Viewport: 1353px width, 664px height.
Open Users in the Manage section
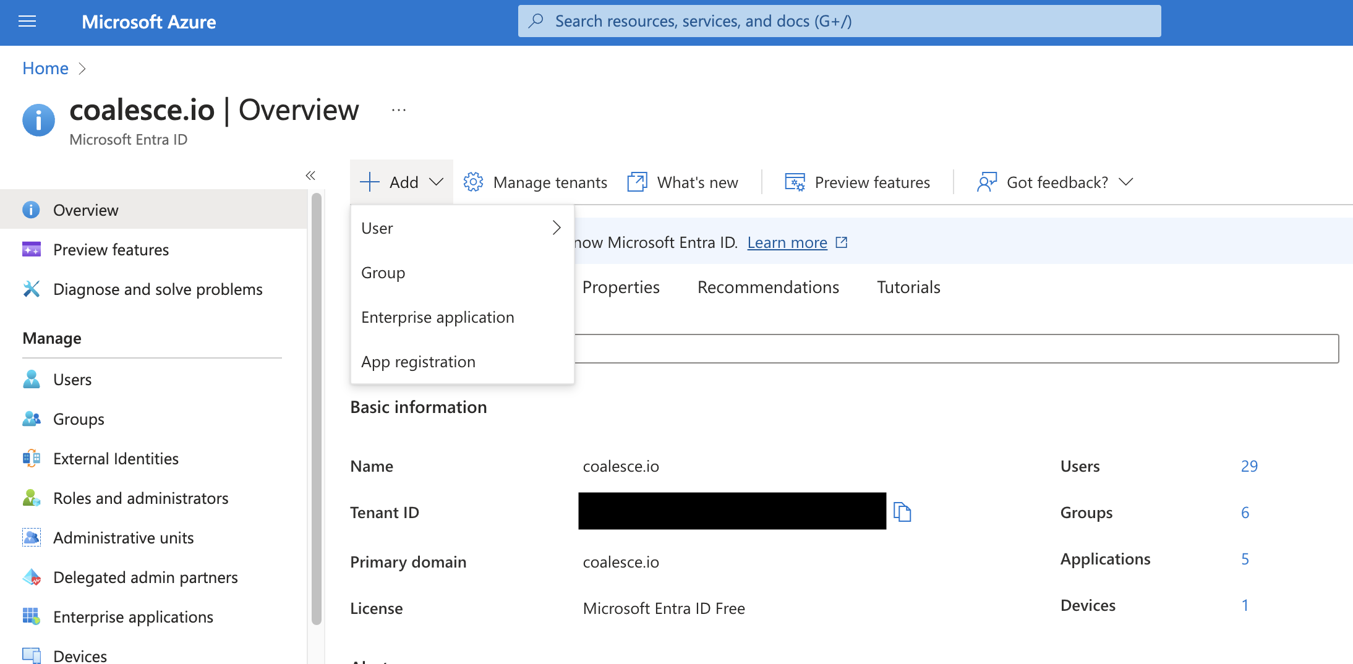[x=153, y=379]
